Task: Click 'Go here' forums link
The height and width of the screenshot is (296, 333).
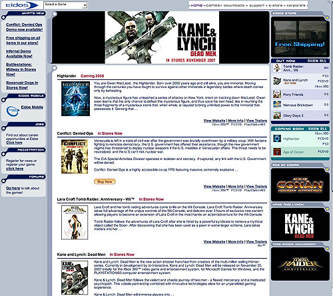Action: click(x=13, y=188)
